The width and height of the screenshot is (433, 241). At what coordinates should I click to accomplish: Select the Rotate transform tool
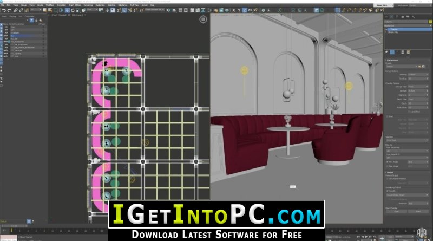[x=73, y=10]
